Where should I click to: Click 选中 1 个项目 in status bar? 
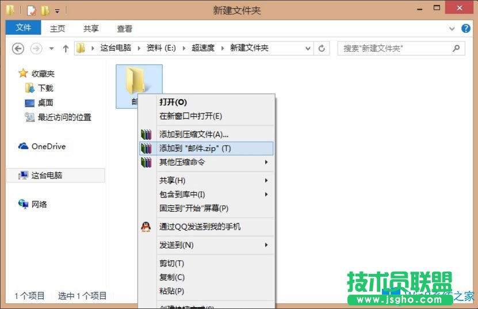pos(82,296)
